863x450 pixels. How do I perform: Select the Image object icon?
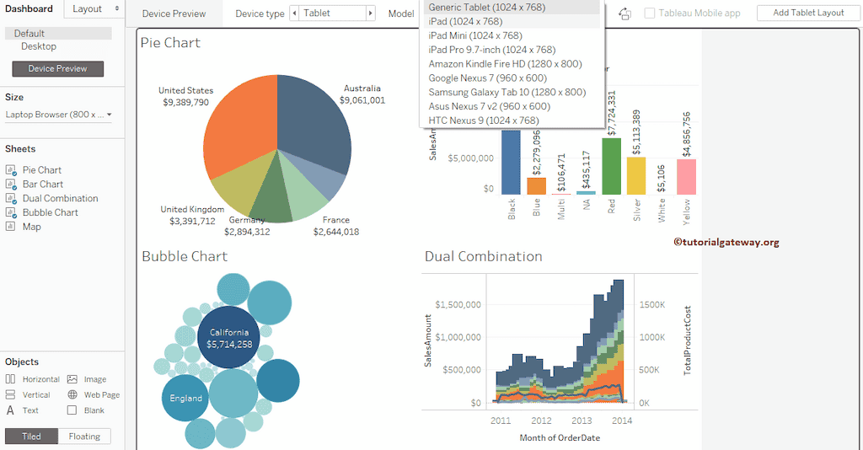click(72, 379)
